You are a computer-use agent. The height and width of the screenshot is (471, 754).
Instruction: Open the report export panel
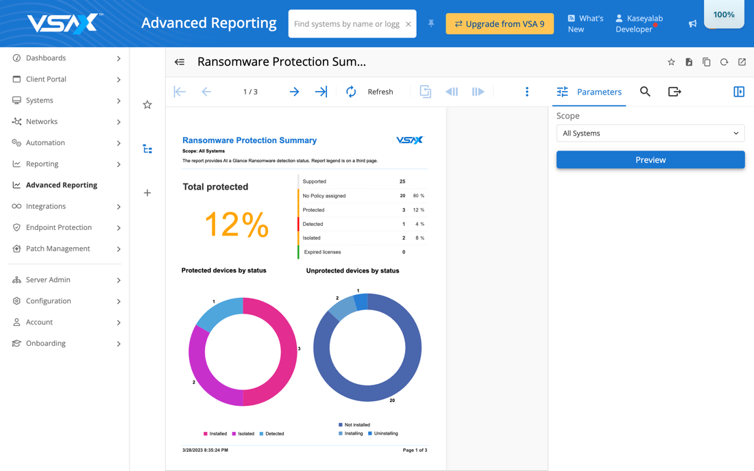[674, 92]
